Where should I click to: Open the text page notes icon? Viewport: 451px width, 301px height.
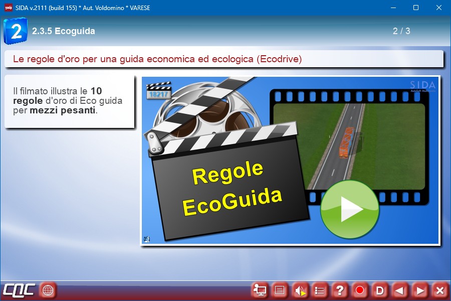(280, 290)
